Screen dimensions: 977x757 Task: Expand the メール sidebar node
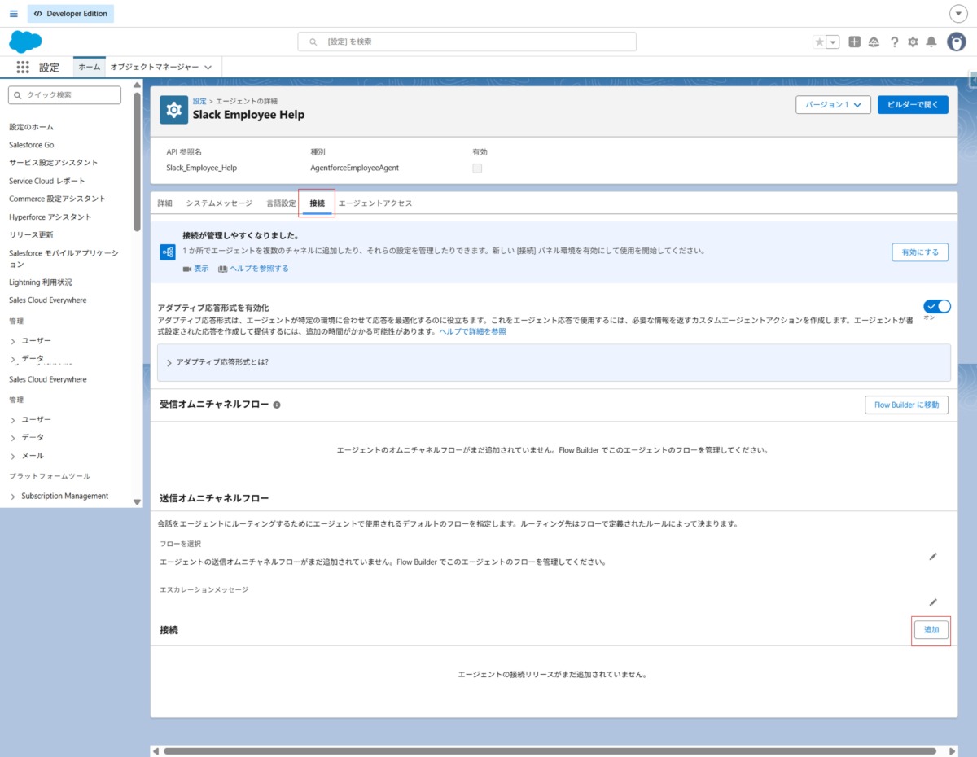pos(13,456)
